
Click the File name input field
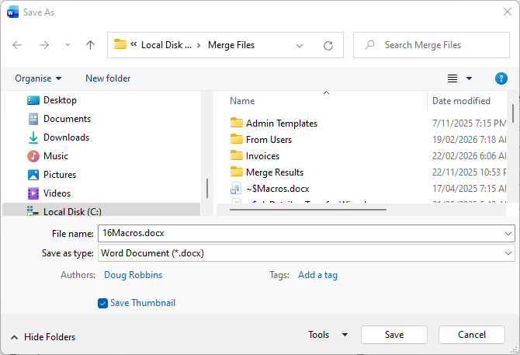[307, 233]
